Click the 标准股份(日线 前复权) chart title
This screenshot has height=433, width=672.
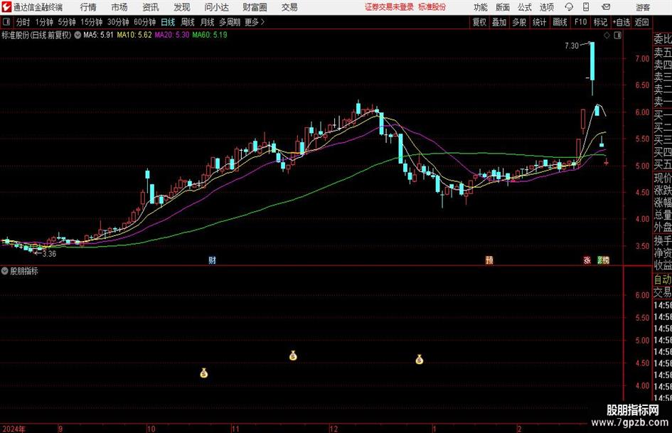pyautogui.click(x=36, y=35)
